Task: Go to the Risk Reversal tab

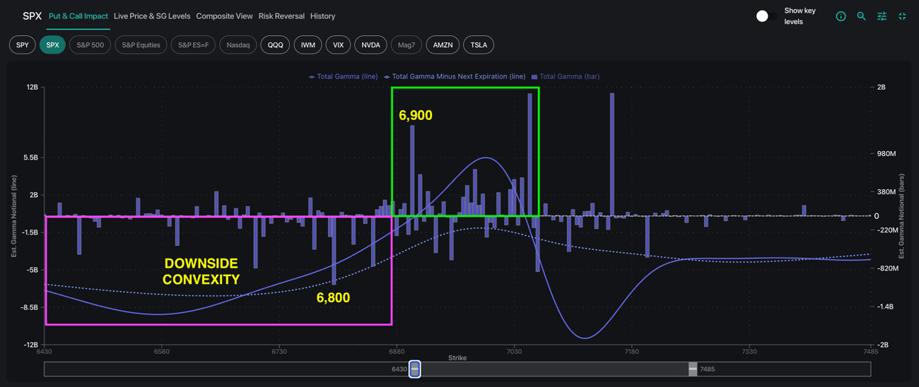Action: click(281, 16)
